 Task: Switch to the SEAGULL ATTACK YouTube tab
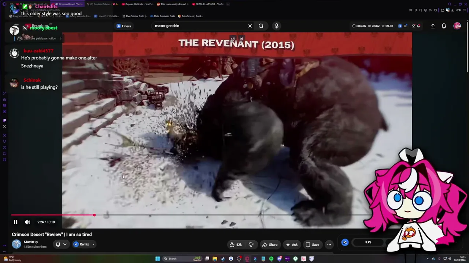(208, 4)
